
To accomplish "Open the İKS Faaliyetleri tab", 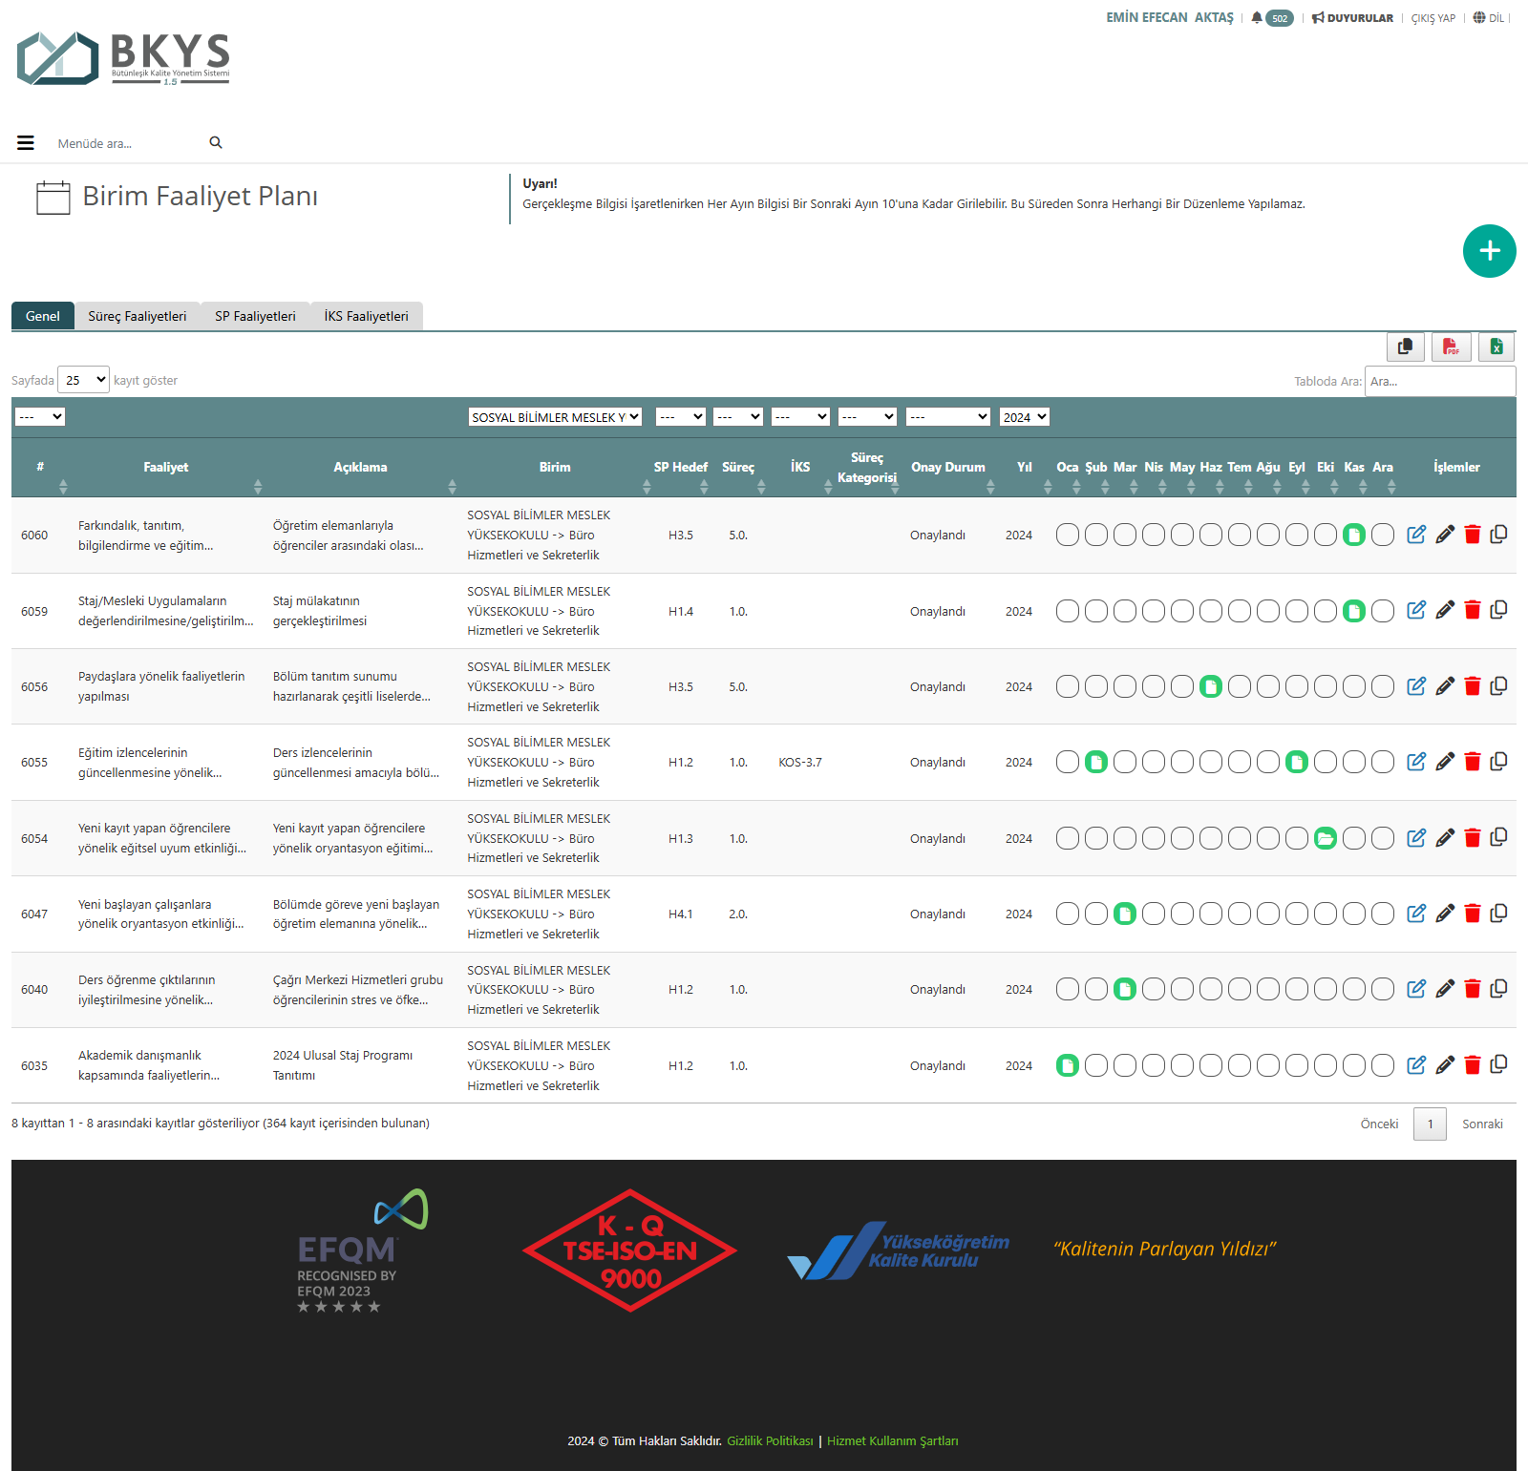I will (366, 316).
